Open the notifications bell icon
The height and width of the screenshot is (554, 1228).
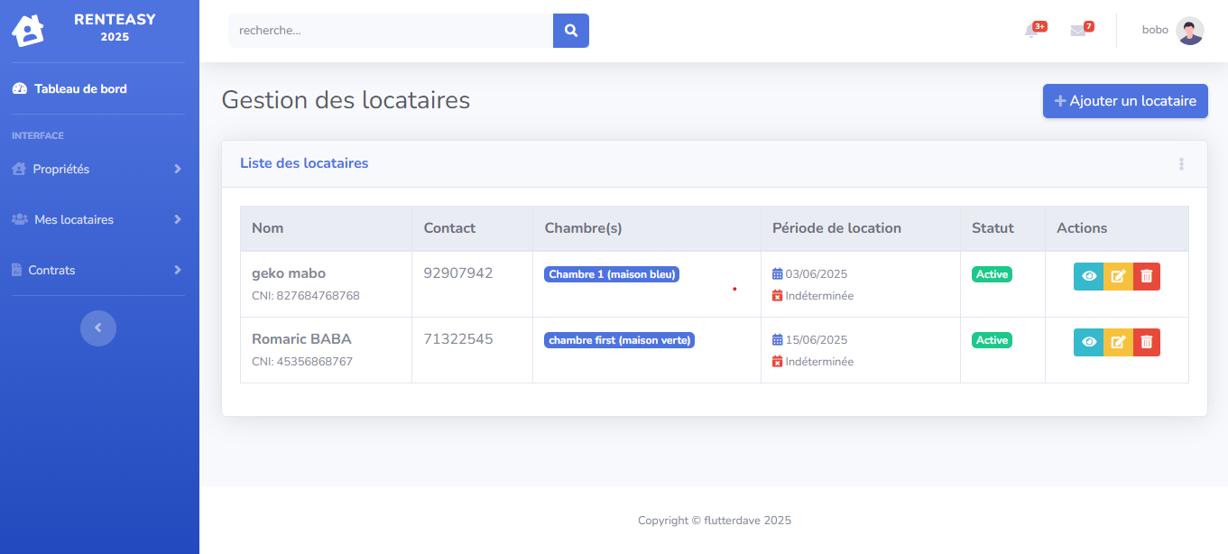[1031, 31]
